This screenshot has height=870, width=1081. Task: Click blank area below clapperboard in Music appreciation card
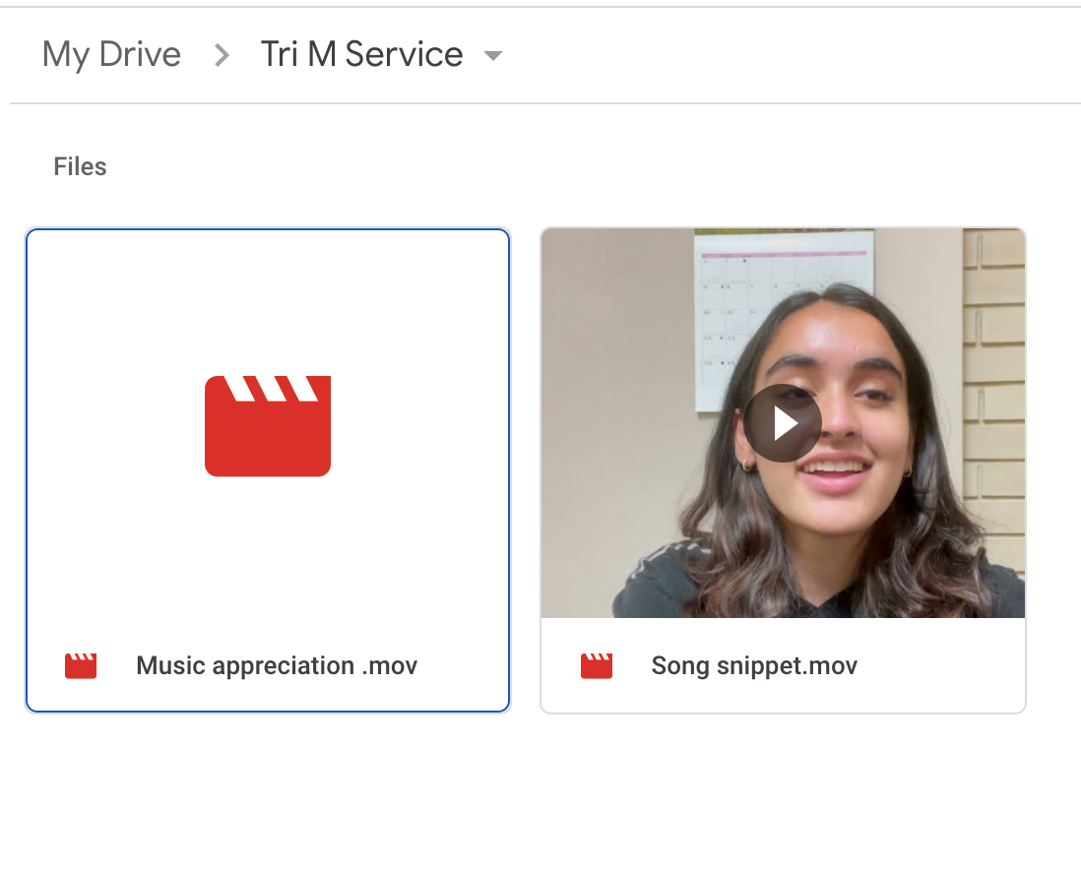point(268,551)
